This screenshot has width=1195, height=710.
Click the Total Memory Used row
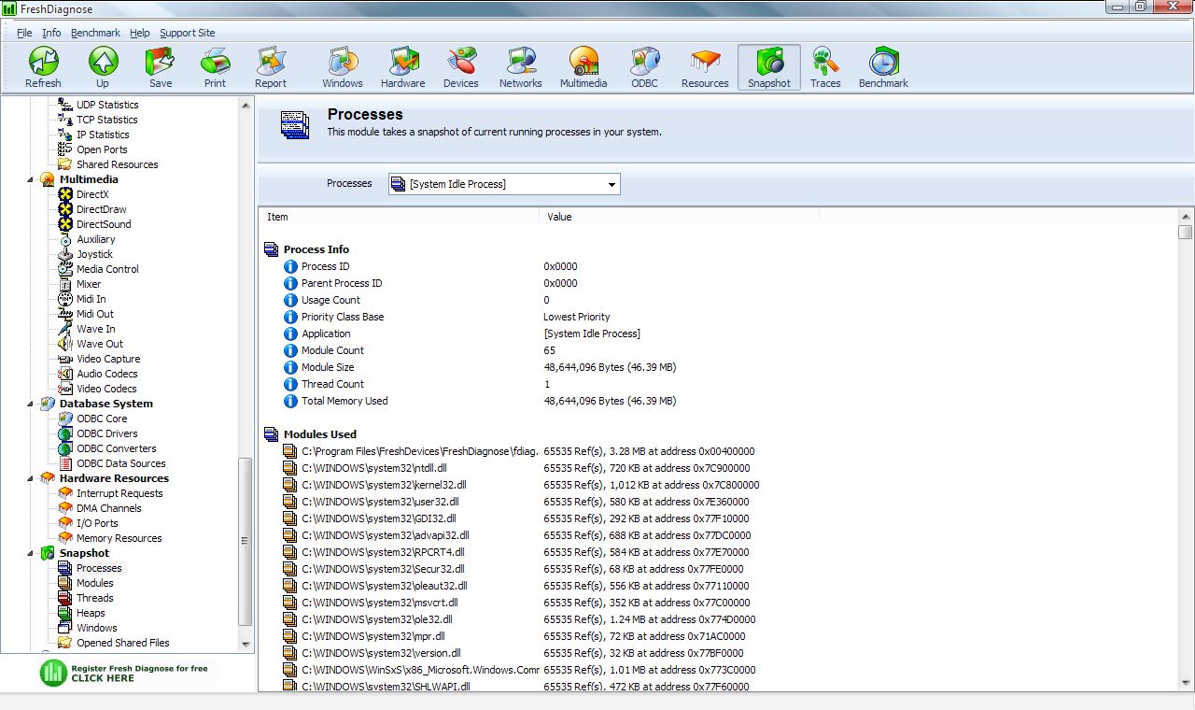tap(718, 401)
